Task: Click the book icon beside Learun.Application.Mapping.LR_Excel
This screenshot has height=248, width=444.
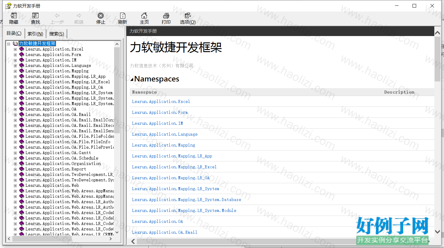Action: tap(21, 82)
